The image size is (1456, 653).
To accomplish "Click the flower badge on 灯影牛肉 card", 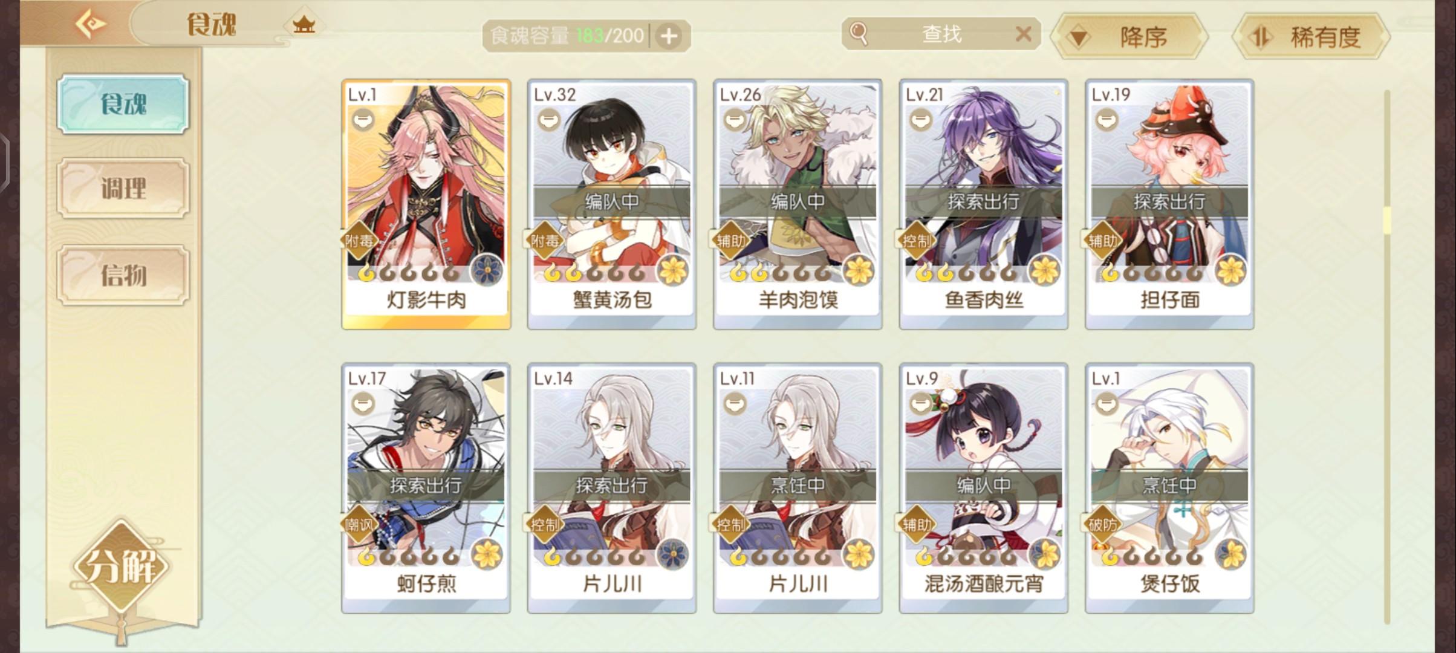I will (x=487, y=270).
